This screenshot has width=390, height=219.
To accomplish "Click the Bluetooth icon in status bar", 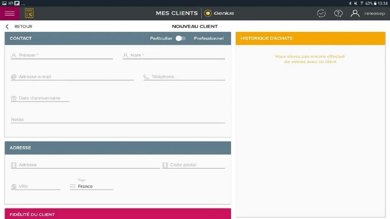I will point(350,3).
